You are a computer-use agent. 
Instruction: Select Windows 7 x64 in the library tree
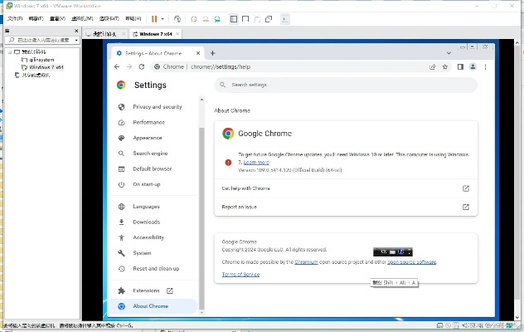[46, 67]
